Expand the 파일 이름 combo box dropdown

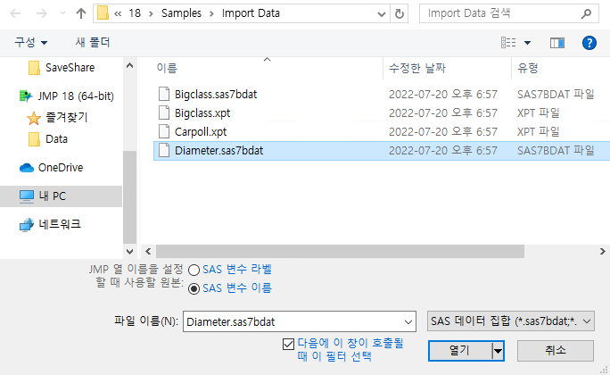point(408,322)
